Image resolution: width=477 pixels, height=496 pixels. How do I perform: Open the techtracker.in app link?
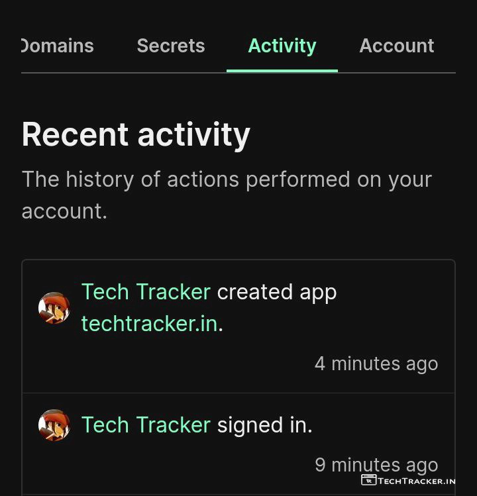[x=150, y=324]
